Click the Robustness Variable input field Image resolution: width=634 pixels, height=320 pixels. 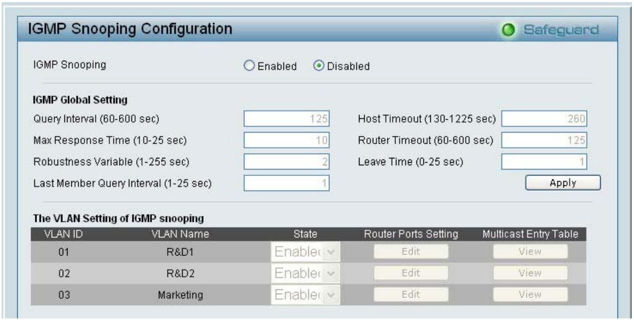click(x=287, y=162)
